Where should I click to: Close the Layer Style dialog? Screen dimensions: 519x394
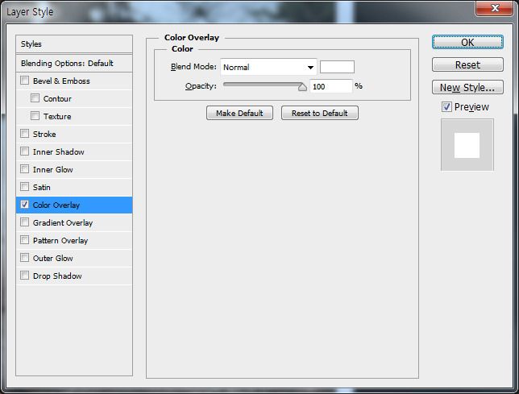click(495, 7)
